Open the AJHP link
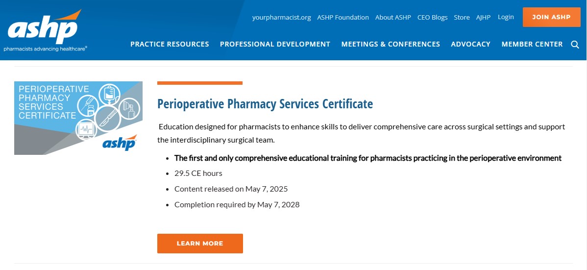Image resolution: width=587 pixels, height=270 pixels. (484, 17)
